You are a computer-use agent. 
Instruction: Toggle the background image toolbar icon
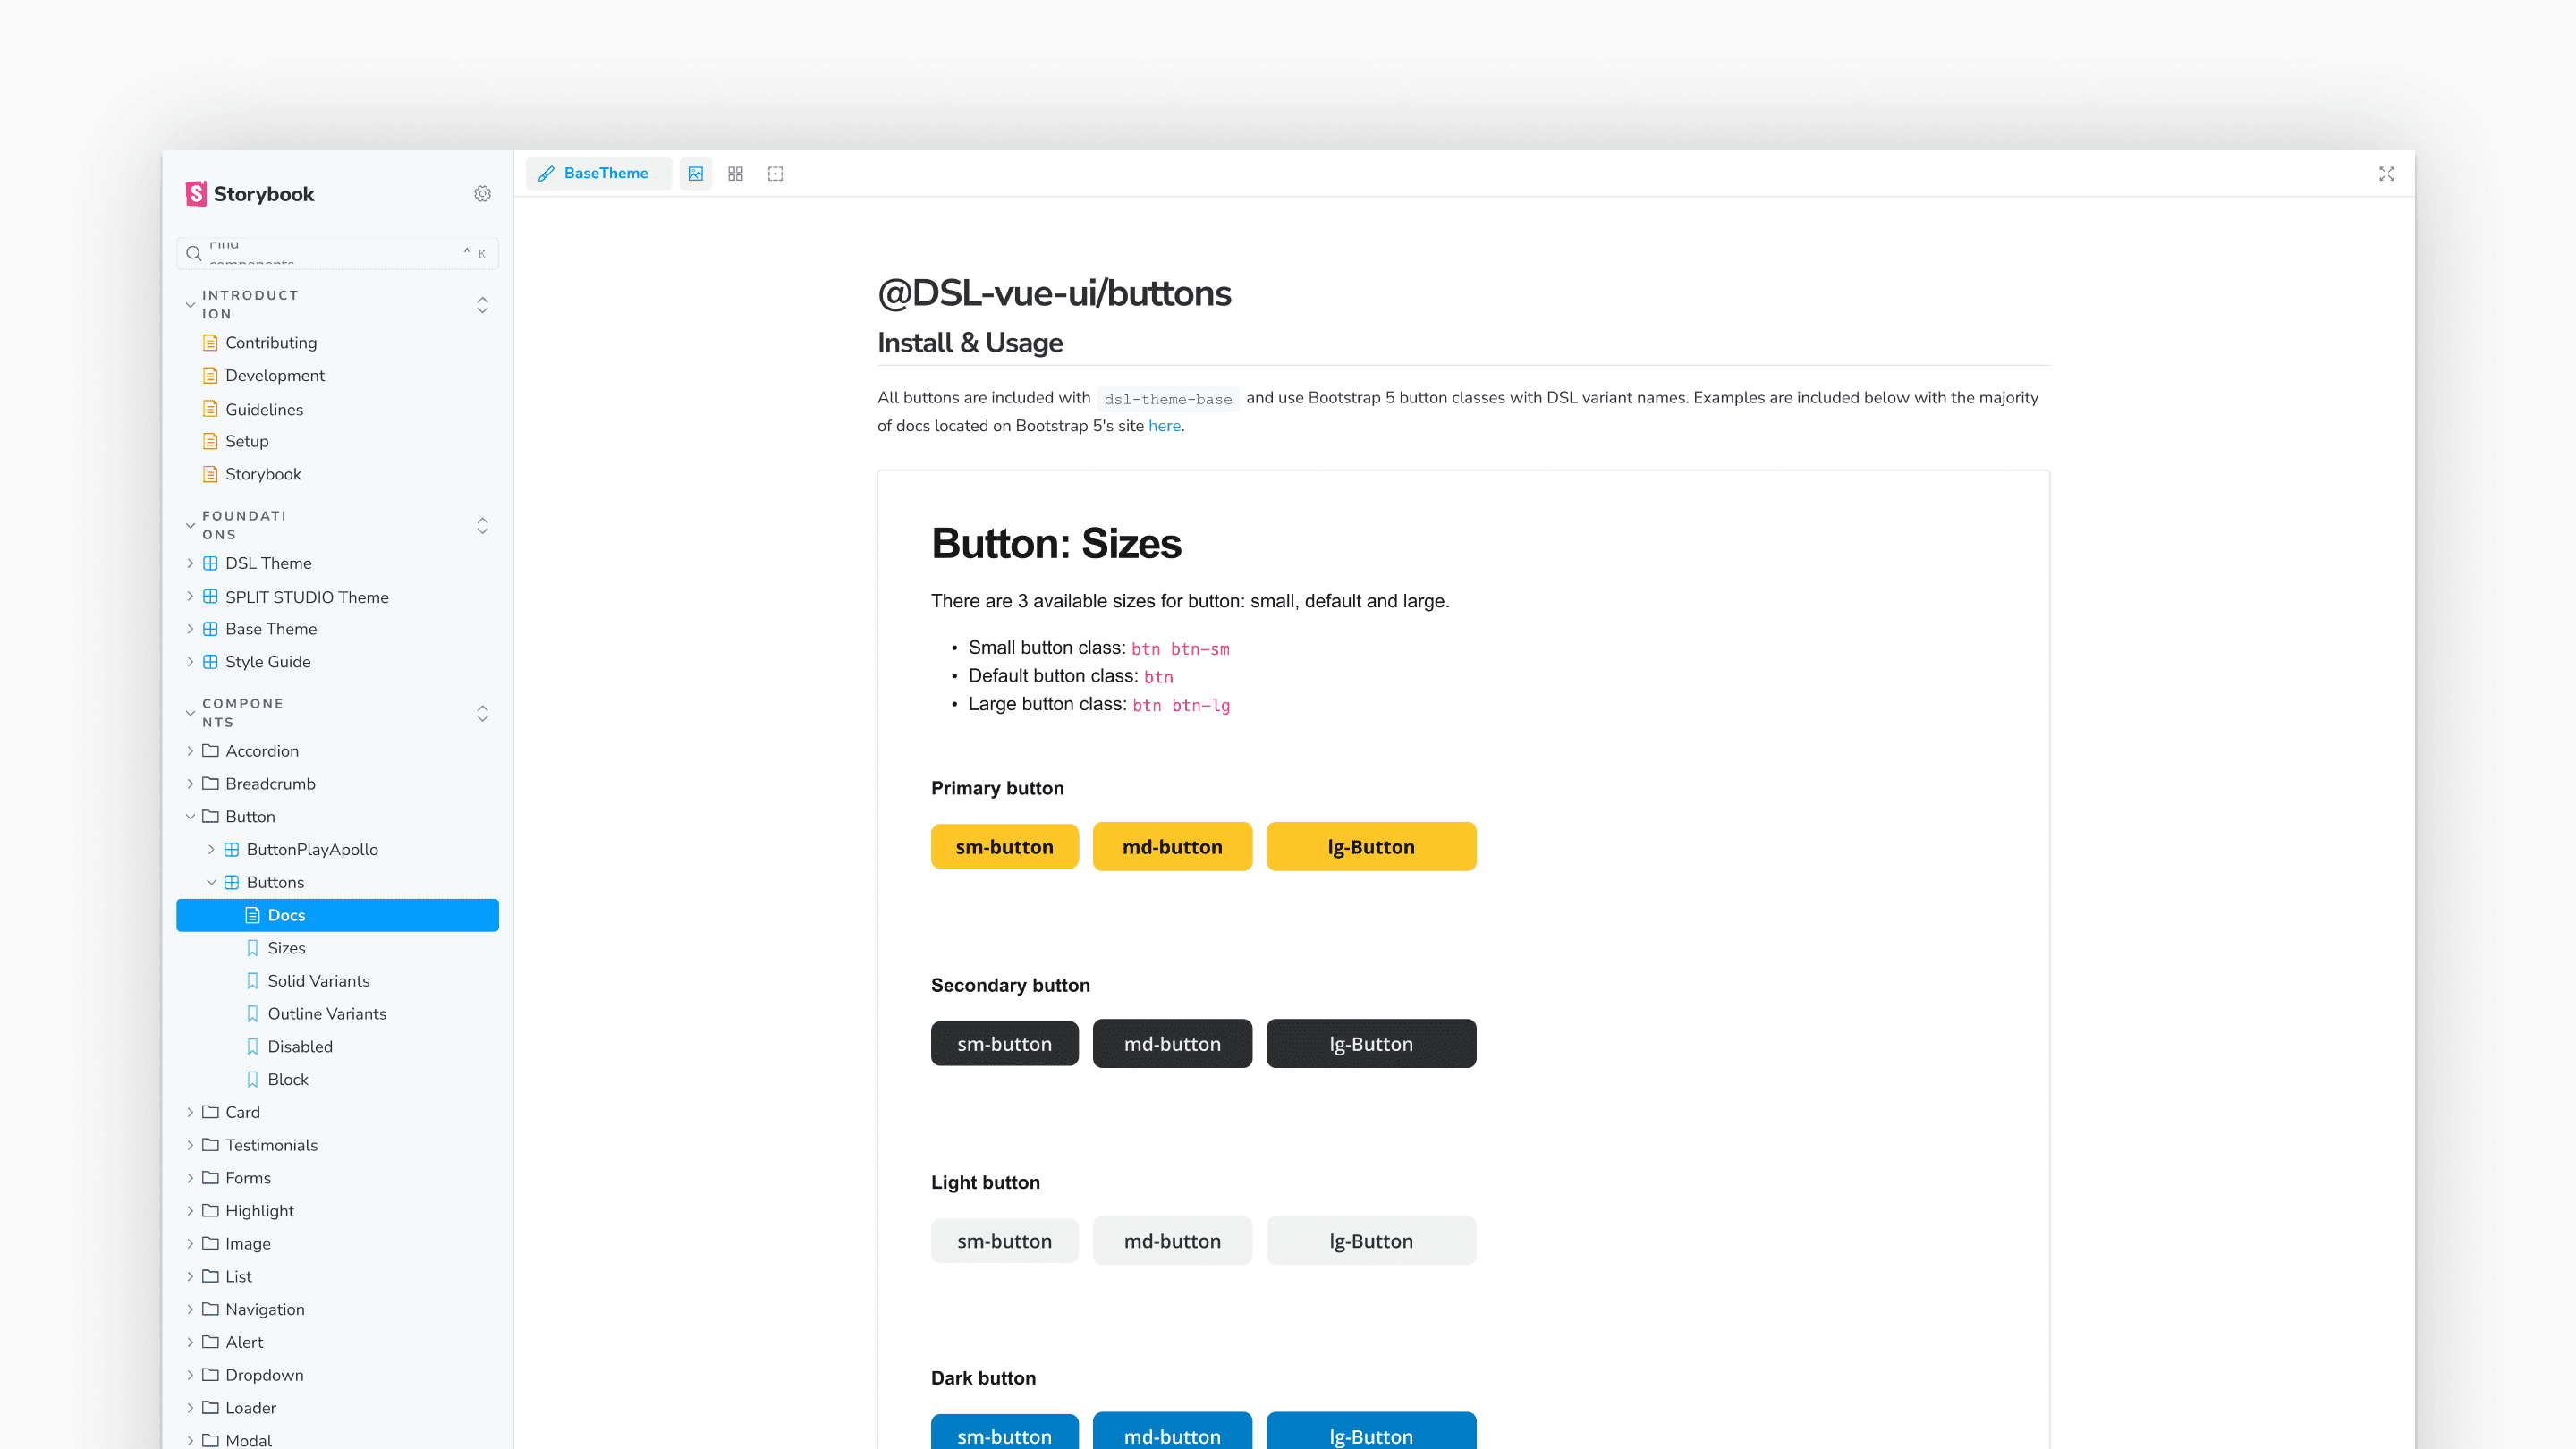click(696, 173)
